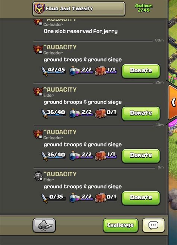This screenshot has width=177, height=245.
Task: Tap the siege machine icon showing 1/1 in 42/45 request
Action: coord(100,71)
